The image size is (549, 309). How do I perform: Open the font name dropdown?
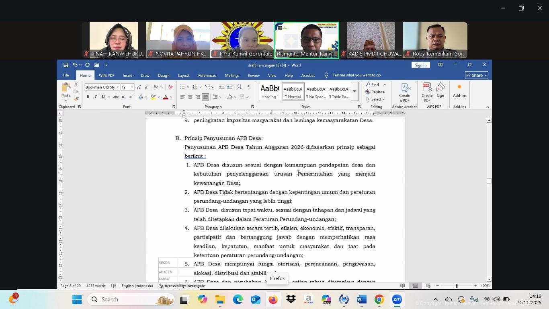coord(117,87)
